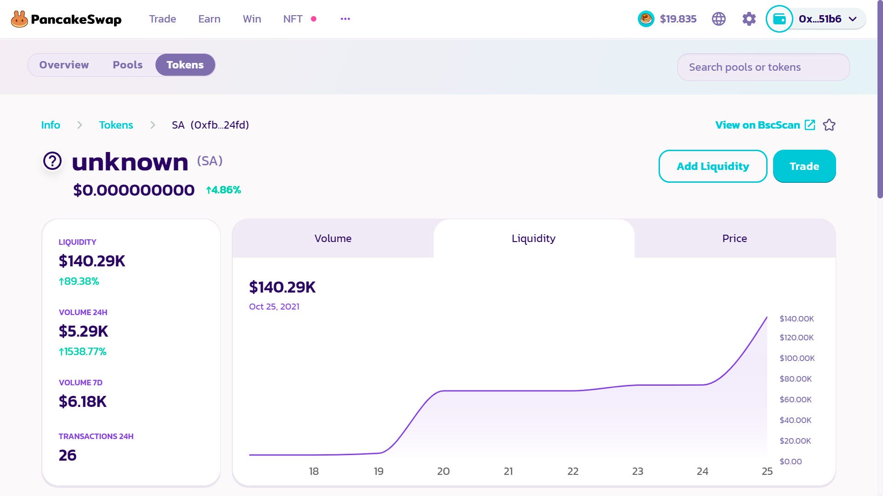Open the CAKE token price icon
This screenshot has height=496, width=883.
click(646, 19)
